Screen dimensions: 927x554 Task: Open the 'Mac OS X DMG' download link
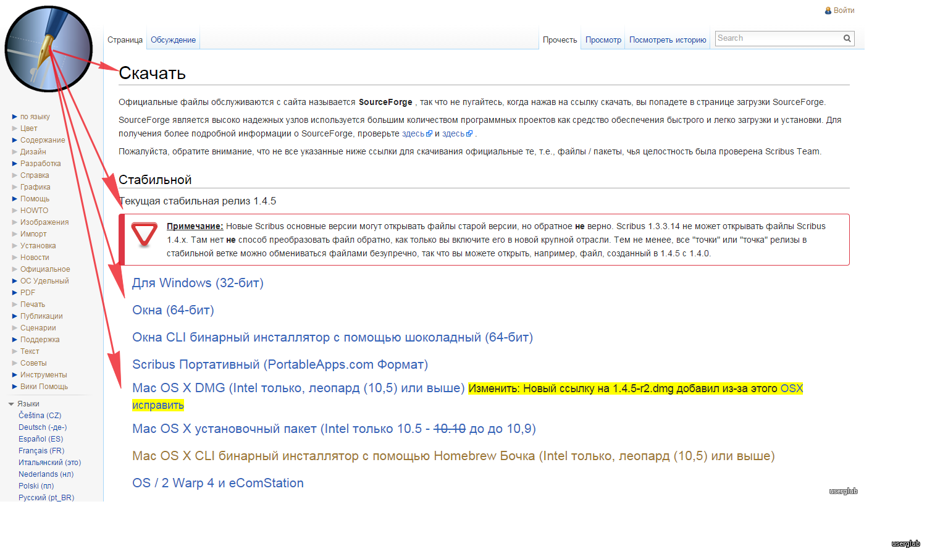(298, 388)
